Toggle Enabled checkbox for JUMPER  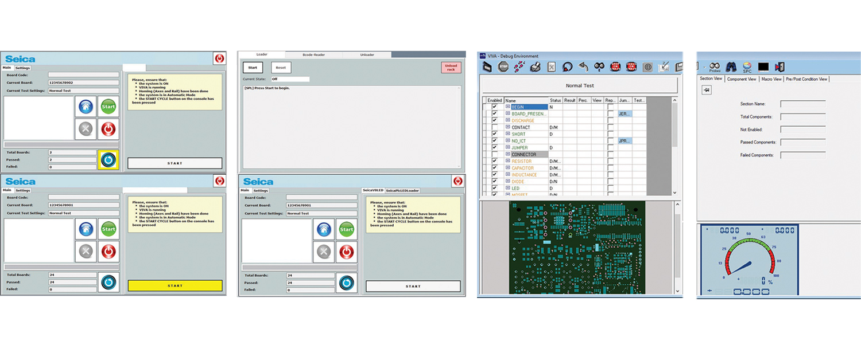coord(494,148)
